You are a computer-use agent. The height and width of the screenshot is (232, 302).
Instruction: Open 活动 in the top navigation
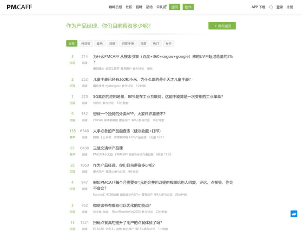149,7
